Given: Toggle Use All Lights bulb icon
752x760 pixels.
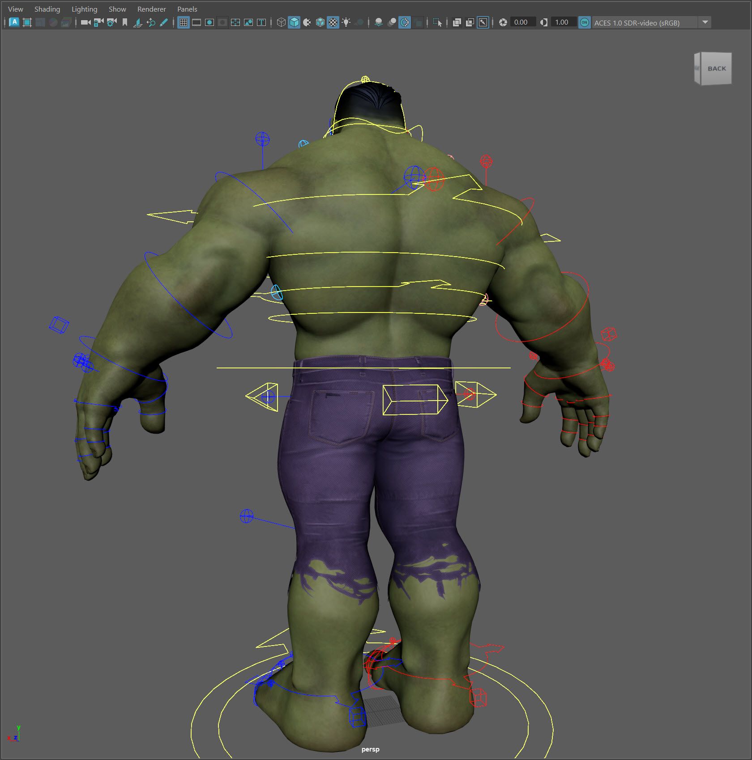Looking at the screenshot, I should [x=346, y=22].
